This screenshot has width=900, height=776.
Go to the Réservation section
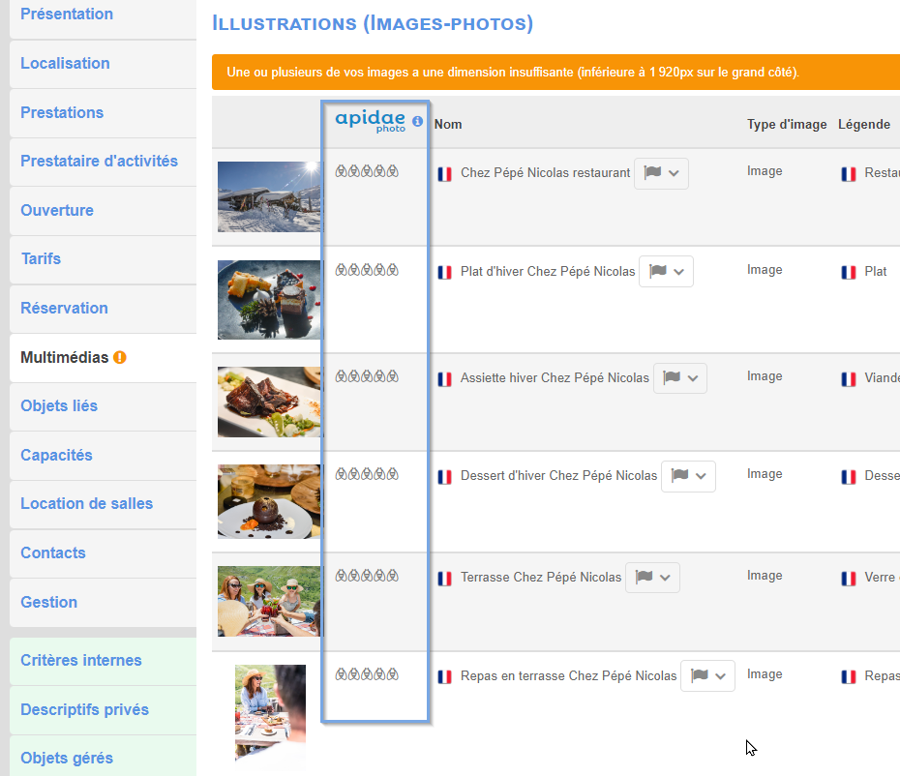104,309
